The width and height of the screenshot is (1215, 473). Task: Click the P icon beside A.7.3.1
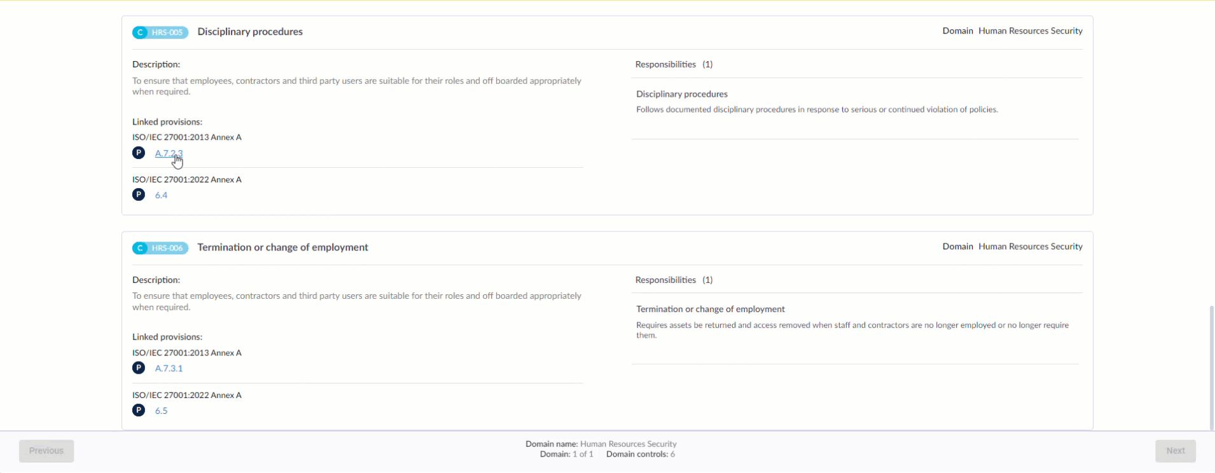[139, 367]
